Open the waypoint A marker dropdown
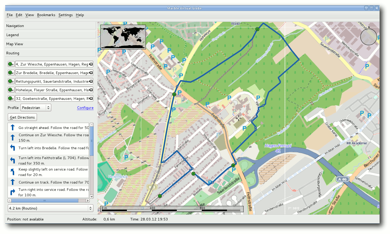The image size is (390, 234). click(x=11, y=64)
